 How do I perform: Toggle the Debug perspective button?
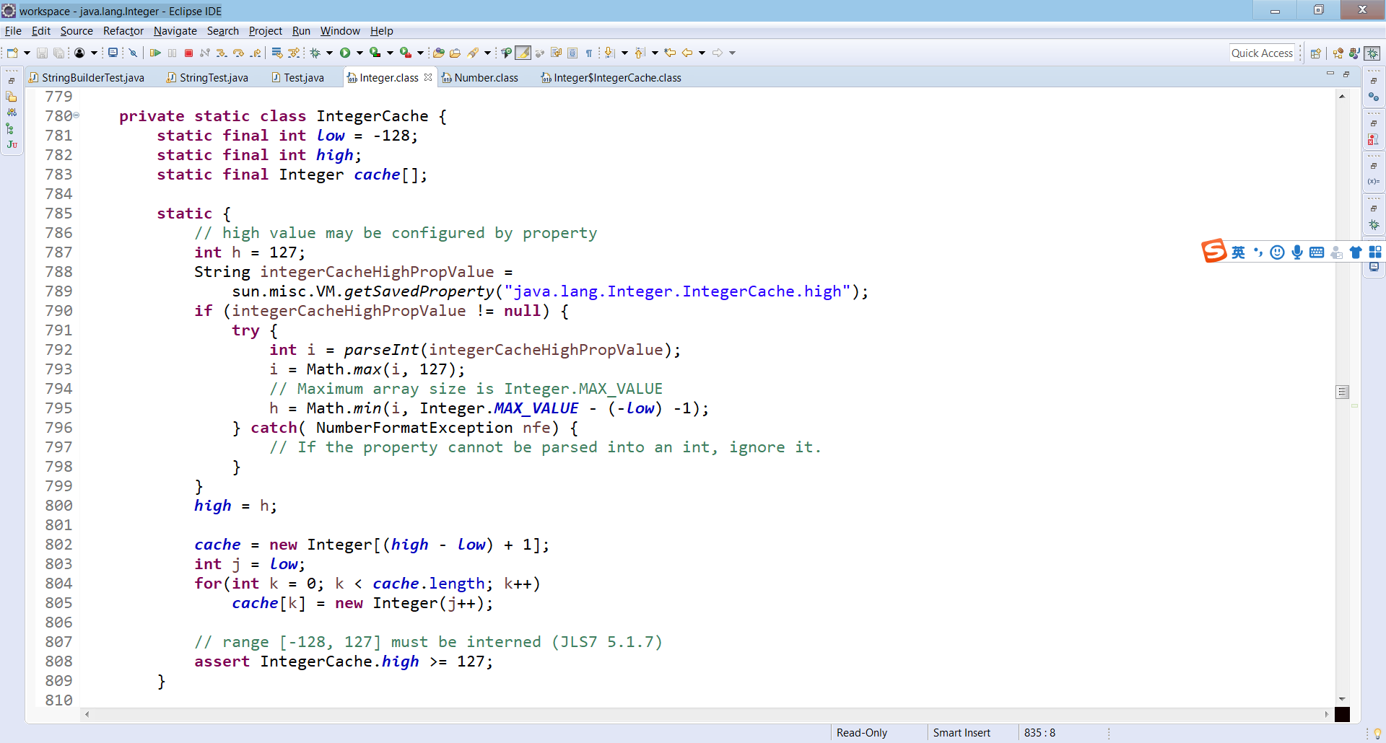tap(1373, 53)
